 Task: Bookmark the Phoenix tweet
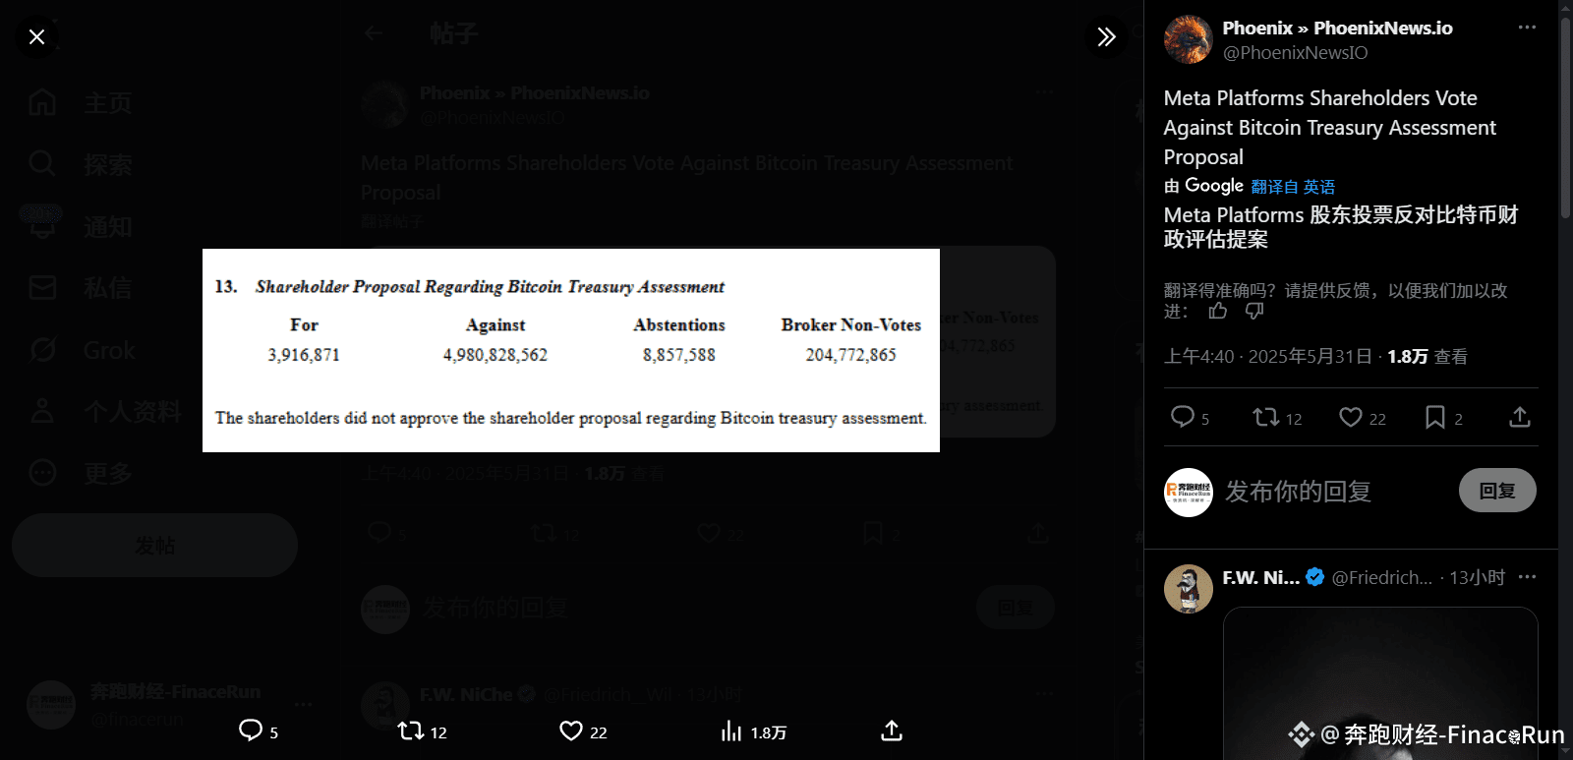click(x=1433, y=418)
